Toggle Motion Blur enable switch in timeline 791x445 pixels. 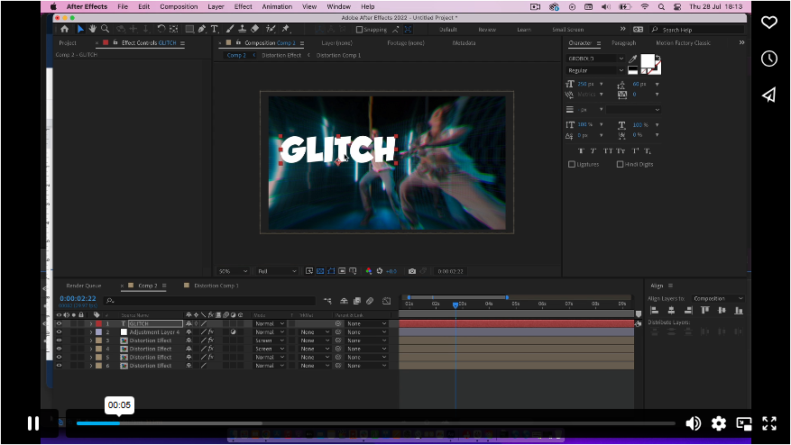[x=370, y=301]
